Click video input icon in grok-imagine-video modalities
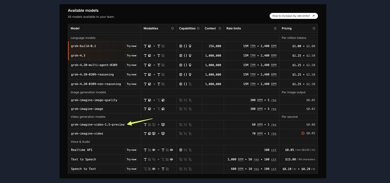 154,134
